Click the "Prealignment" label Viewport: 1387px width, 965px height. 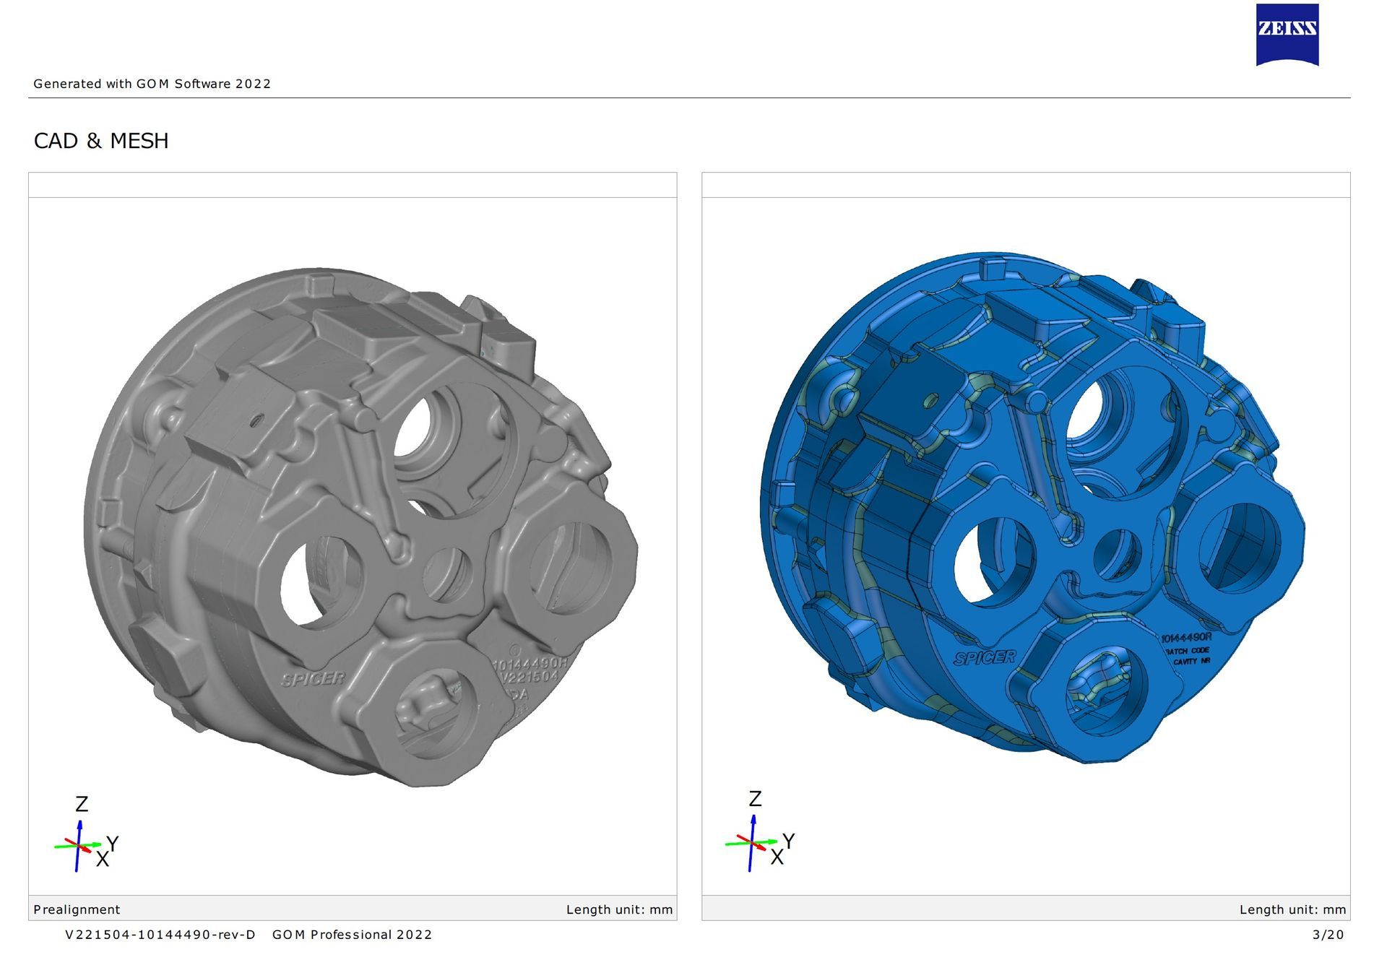(x=77, y=909)
